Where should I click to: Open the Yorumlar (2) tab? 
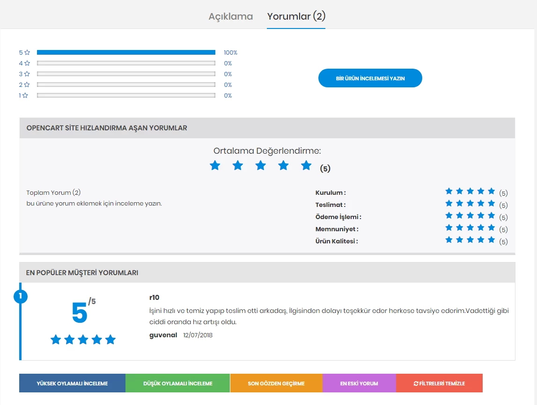click(x=295, y=15)
